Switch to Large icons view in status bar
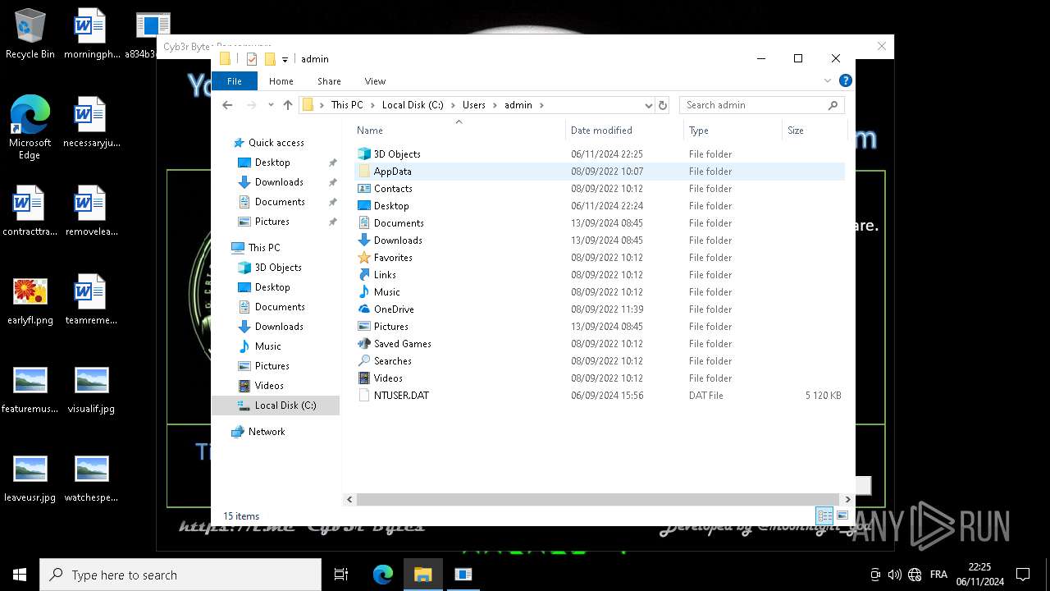The width and height of the screenshot is (1050, 591). click(842, 515)
